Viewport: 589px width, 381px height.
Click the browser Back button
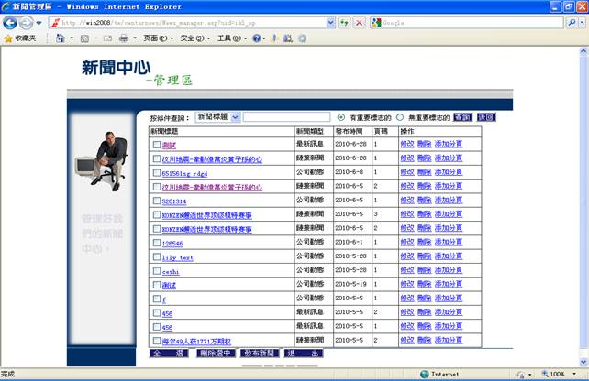tap(11, 22)
